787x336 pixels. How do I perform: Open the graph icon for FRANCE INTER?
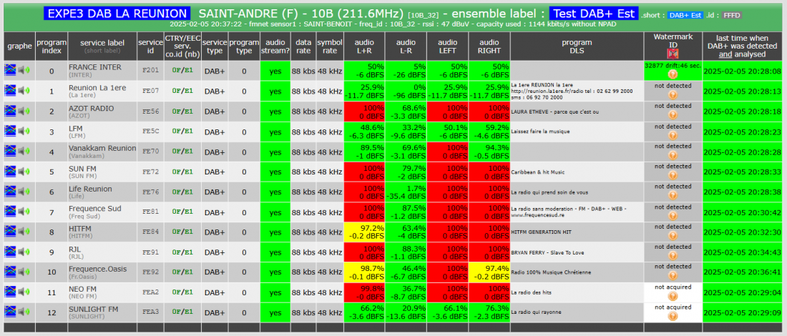click(10, 71)
